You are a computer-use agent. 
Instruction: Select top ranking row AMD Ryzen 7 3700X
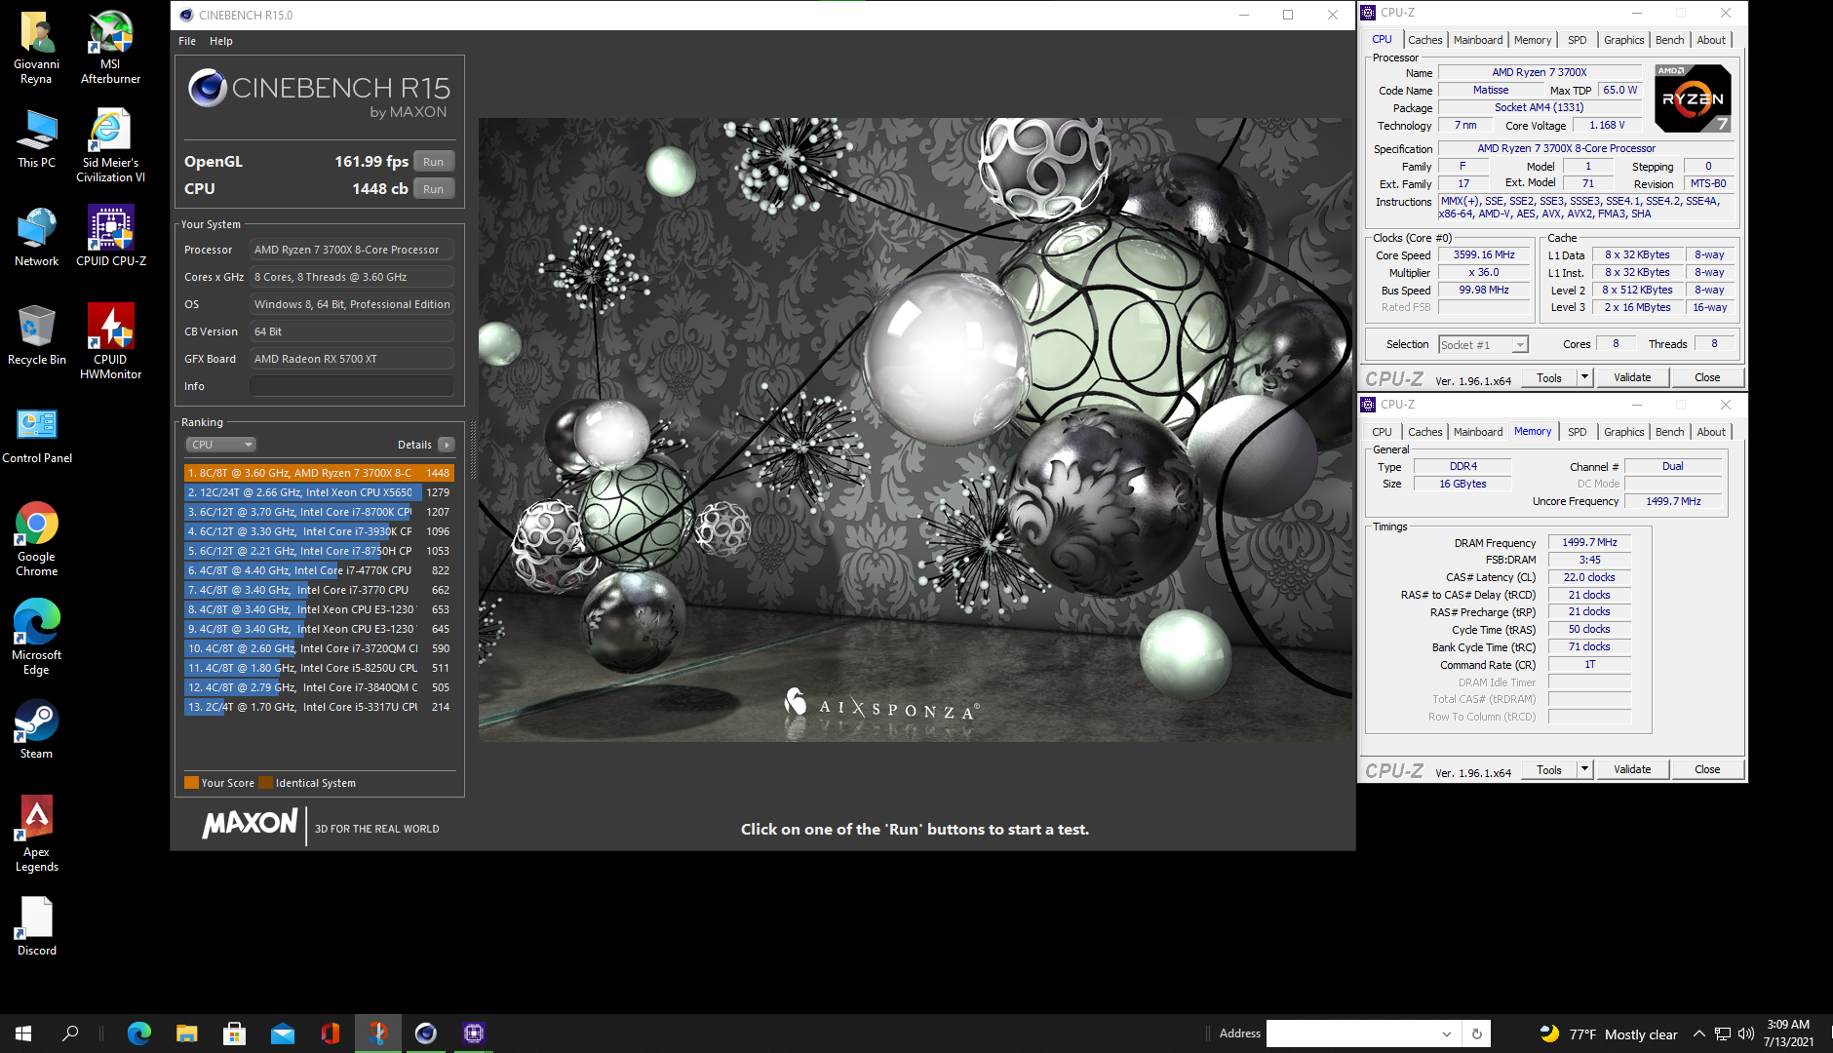pos(319,473)
